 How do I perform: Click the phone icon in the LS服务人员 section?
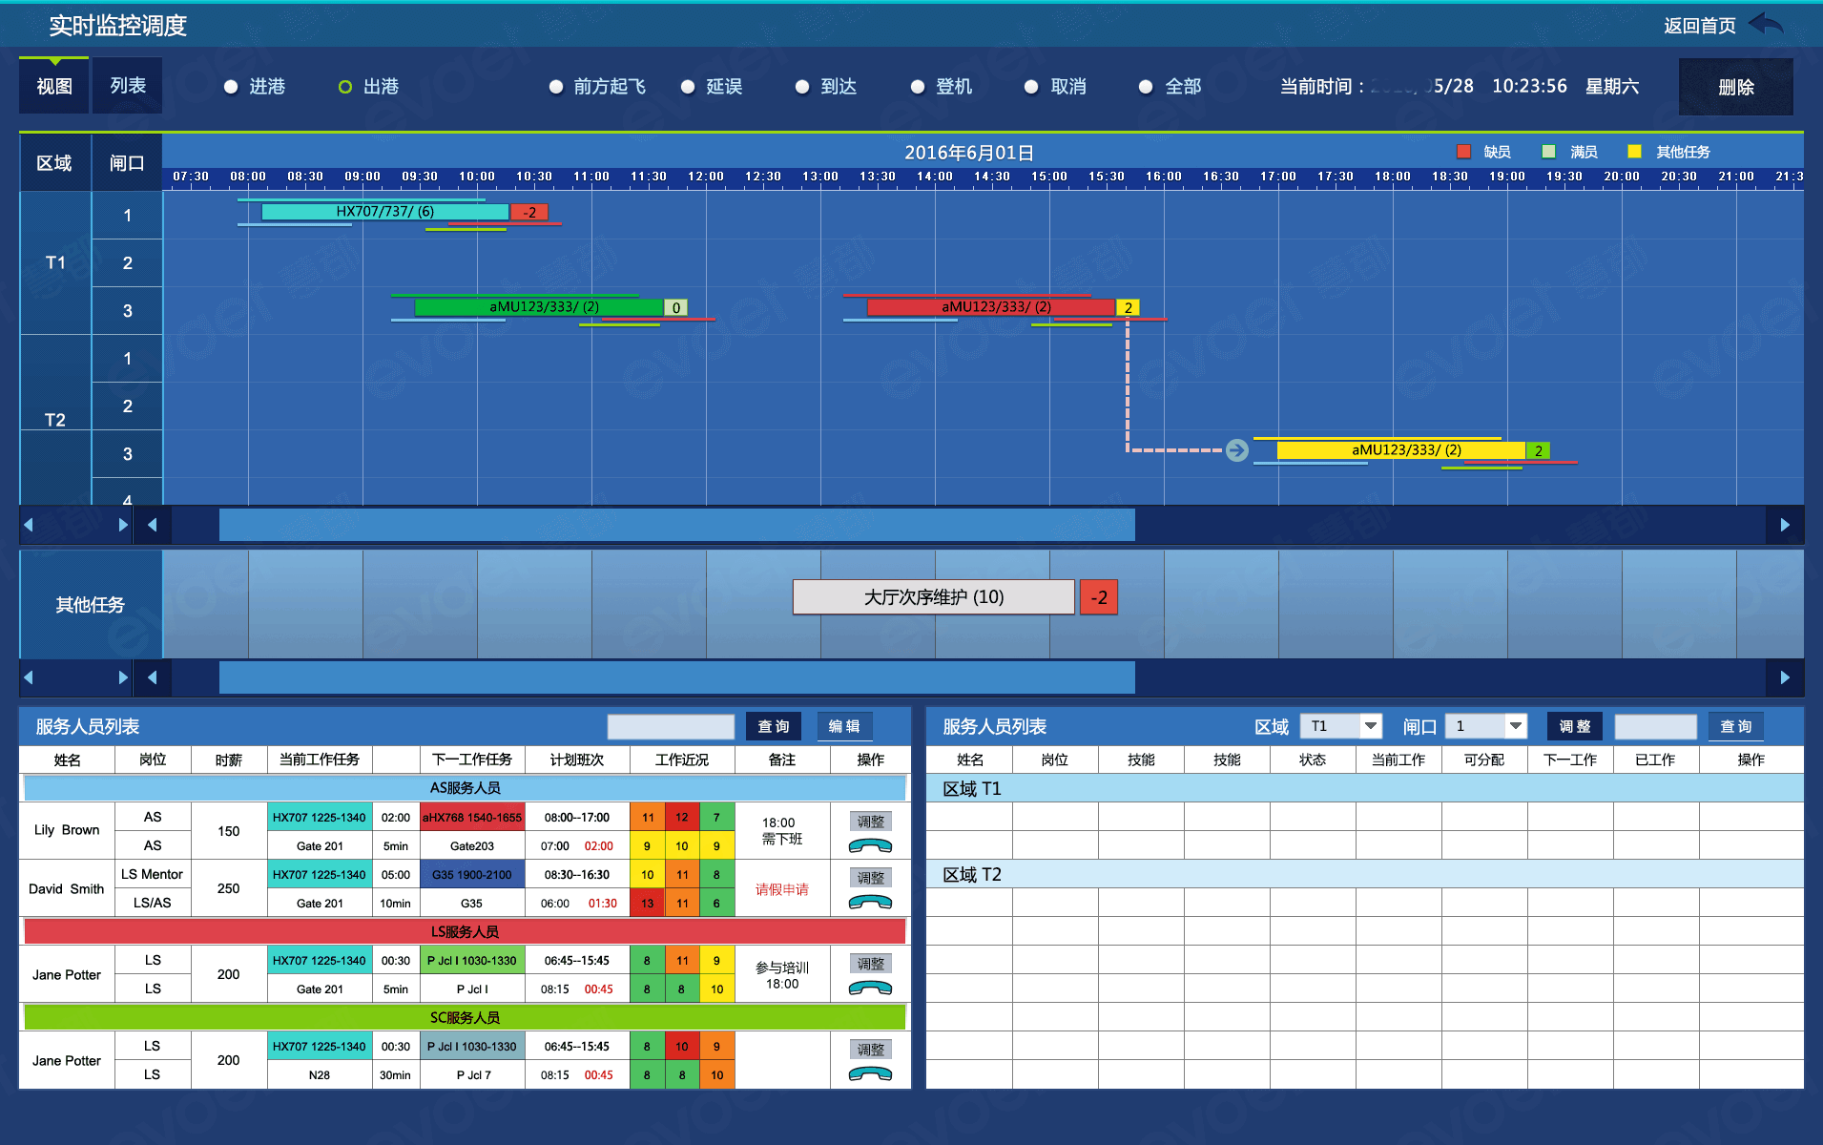click(x=870, y=988)
